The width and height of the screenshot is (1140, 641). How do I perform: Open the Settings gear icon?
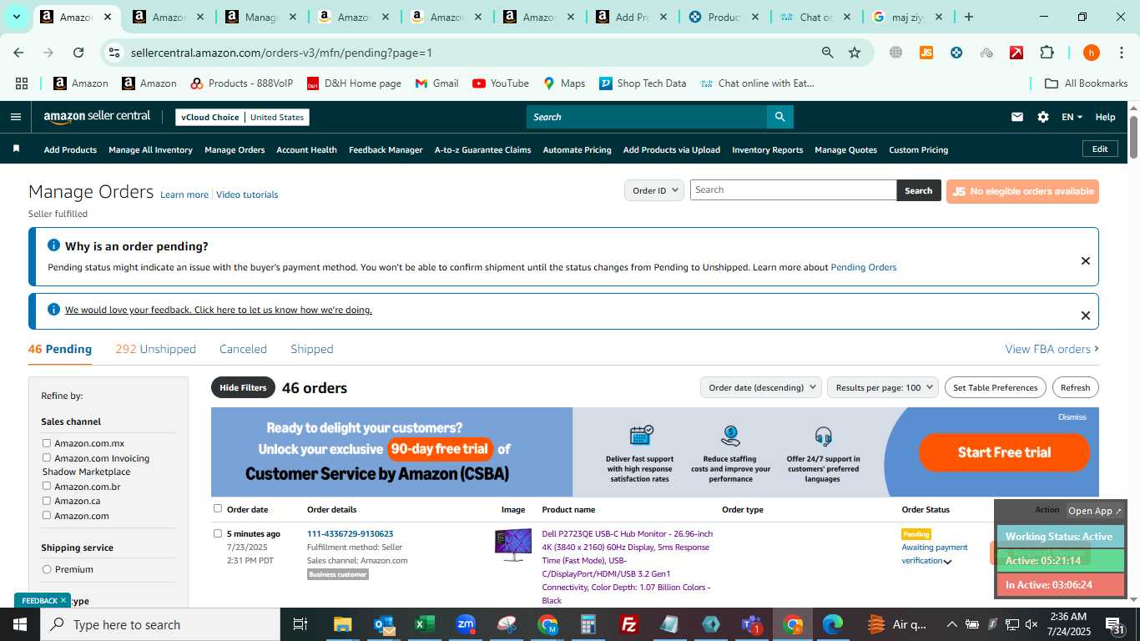click(1043, 117)
